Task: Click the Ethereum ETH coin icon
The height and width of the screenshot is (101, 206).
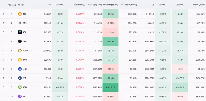Action: pyautogui.click(x=20, y=23)
